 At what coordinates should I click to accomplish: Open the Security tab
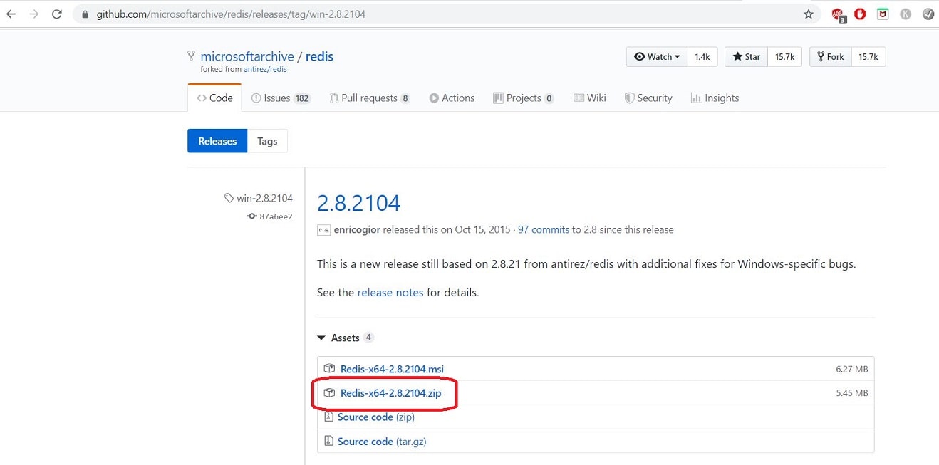coord(648,98)
